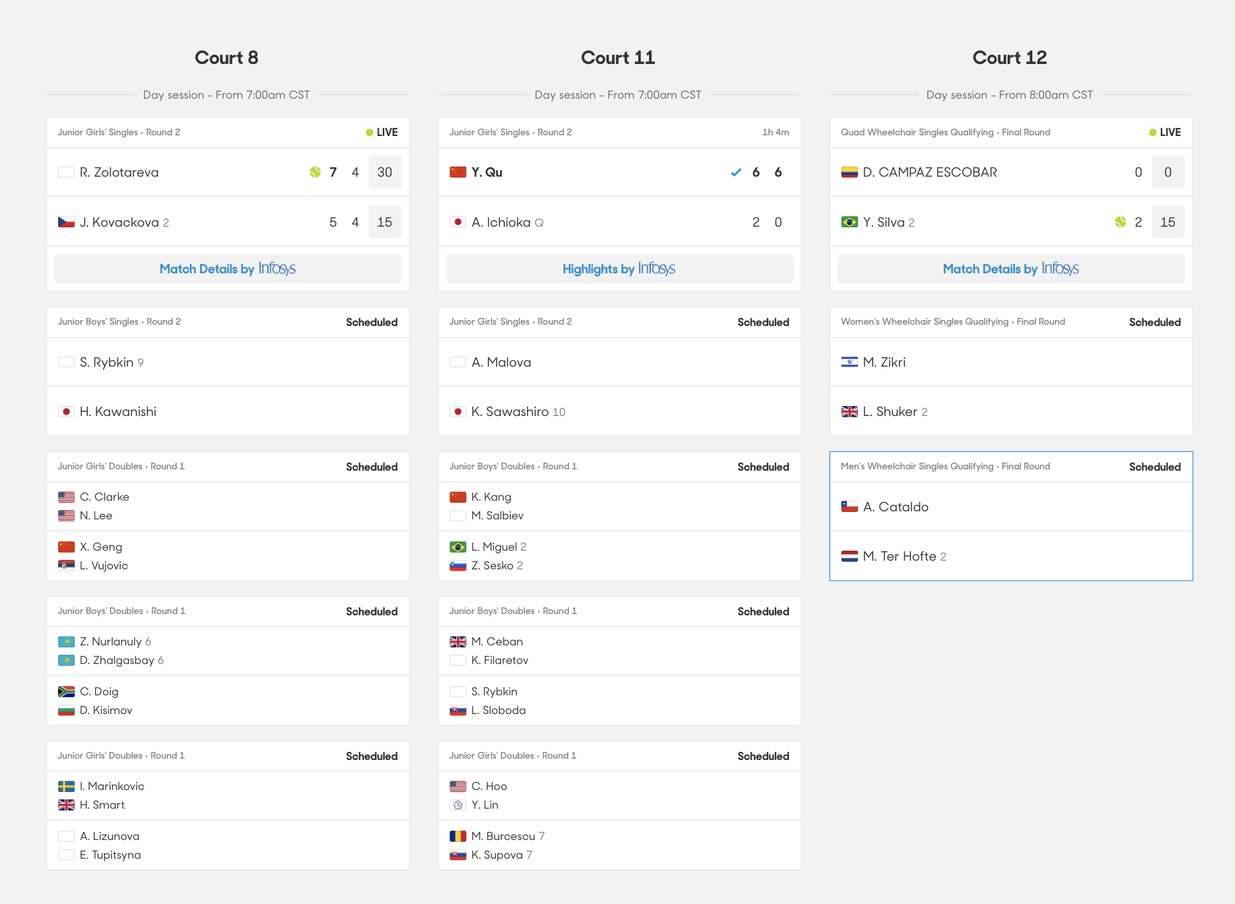Click the Court 11 heading
Image resolution: width=1235 pixels, height=904 pixels.
(x=617, y=57)
